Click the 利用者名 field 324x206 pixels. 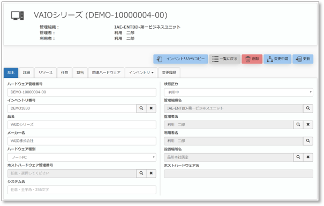[x=233, y=141]
